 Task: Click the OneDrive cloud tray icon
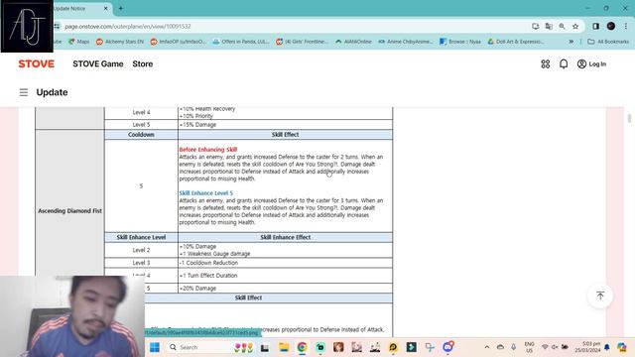point(500,347)
